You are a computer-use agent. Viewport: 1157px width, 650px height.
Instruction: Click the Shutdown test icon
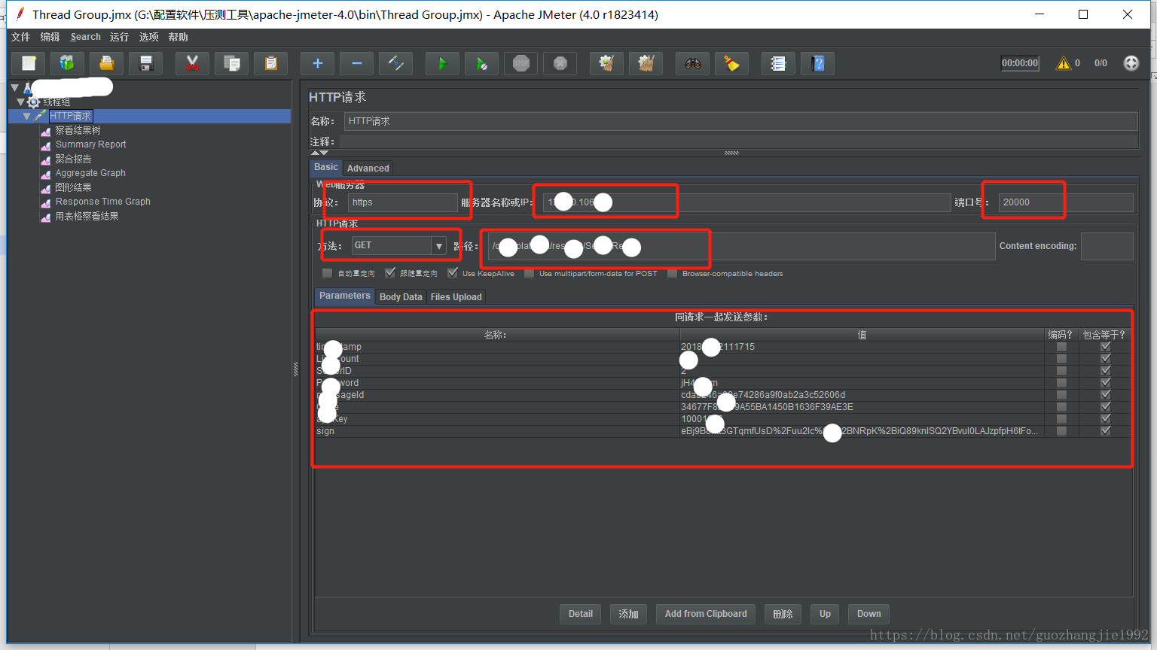(560, 63)
